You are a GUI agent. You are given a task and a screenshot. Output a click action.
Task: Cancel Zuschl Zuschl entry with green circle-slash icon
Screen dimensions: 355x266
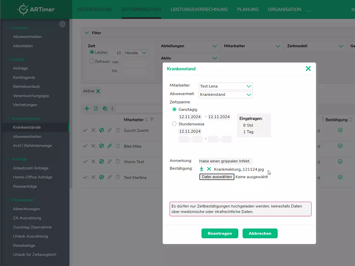[x=102, y=130]
